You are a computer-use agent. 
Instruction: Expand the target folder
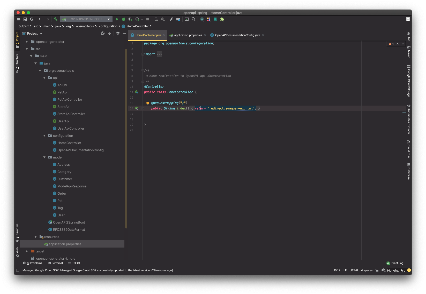(x=26, y=251)
